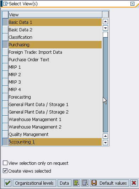Click the Select All views icon
Viewport: 139px width, 189px height.
click(x=76, y=183)
